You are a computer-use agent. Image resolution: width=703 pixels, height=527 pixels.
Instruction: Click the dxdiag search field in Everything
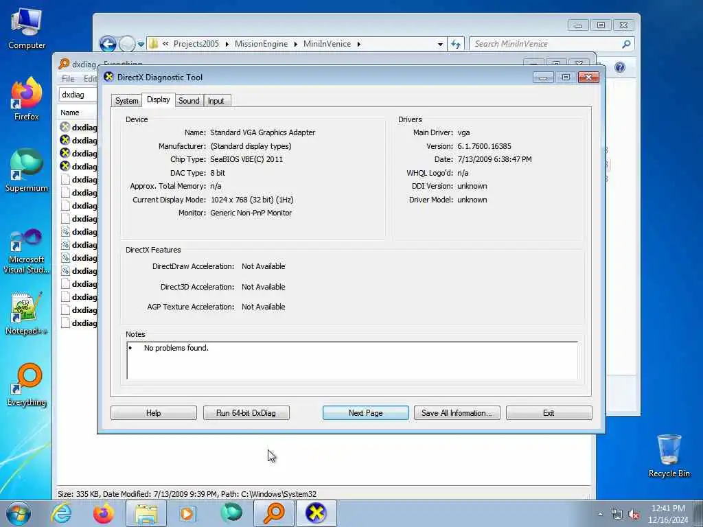(x=78, y=95)
